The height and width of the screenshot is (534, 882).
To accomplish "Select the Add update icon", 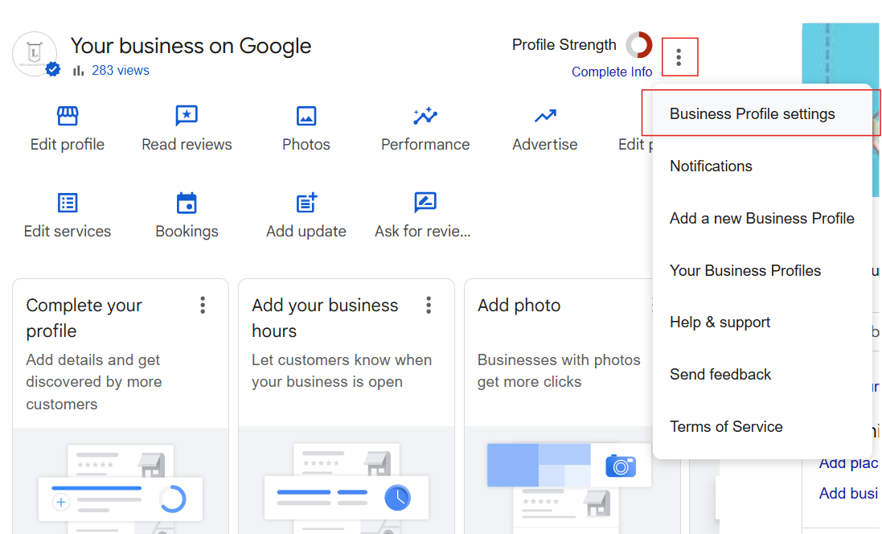I will click(306, 203).
